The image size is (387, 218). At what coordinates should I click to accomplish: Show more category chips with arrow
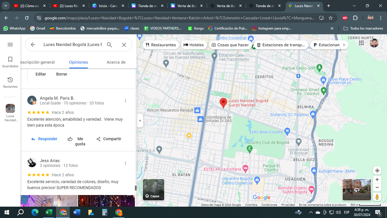tap(344, 45)
